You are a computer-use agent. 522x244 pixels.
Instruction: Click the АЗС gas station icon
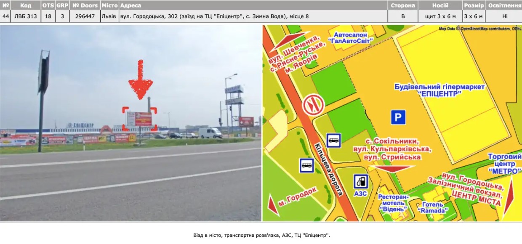click(x=361, y=182)
